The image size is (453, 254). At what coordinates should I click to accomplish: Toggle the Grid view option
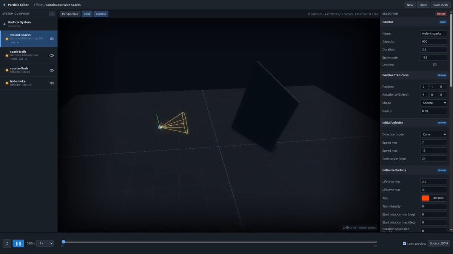(x=87, y=14)
